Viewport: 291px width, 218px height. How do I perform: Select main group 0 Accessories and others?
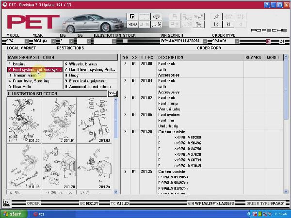click(91, 87)
